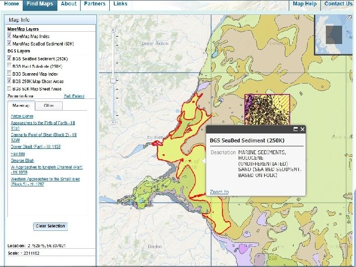This screenshot has width=356, height=267.
Task: Click the Tay-Forth map label
Action: pyautogui.click(x=156, y=137)
